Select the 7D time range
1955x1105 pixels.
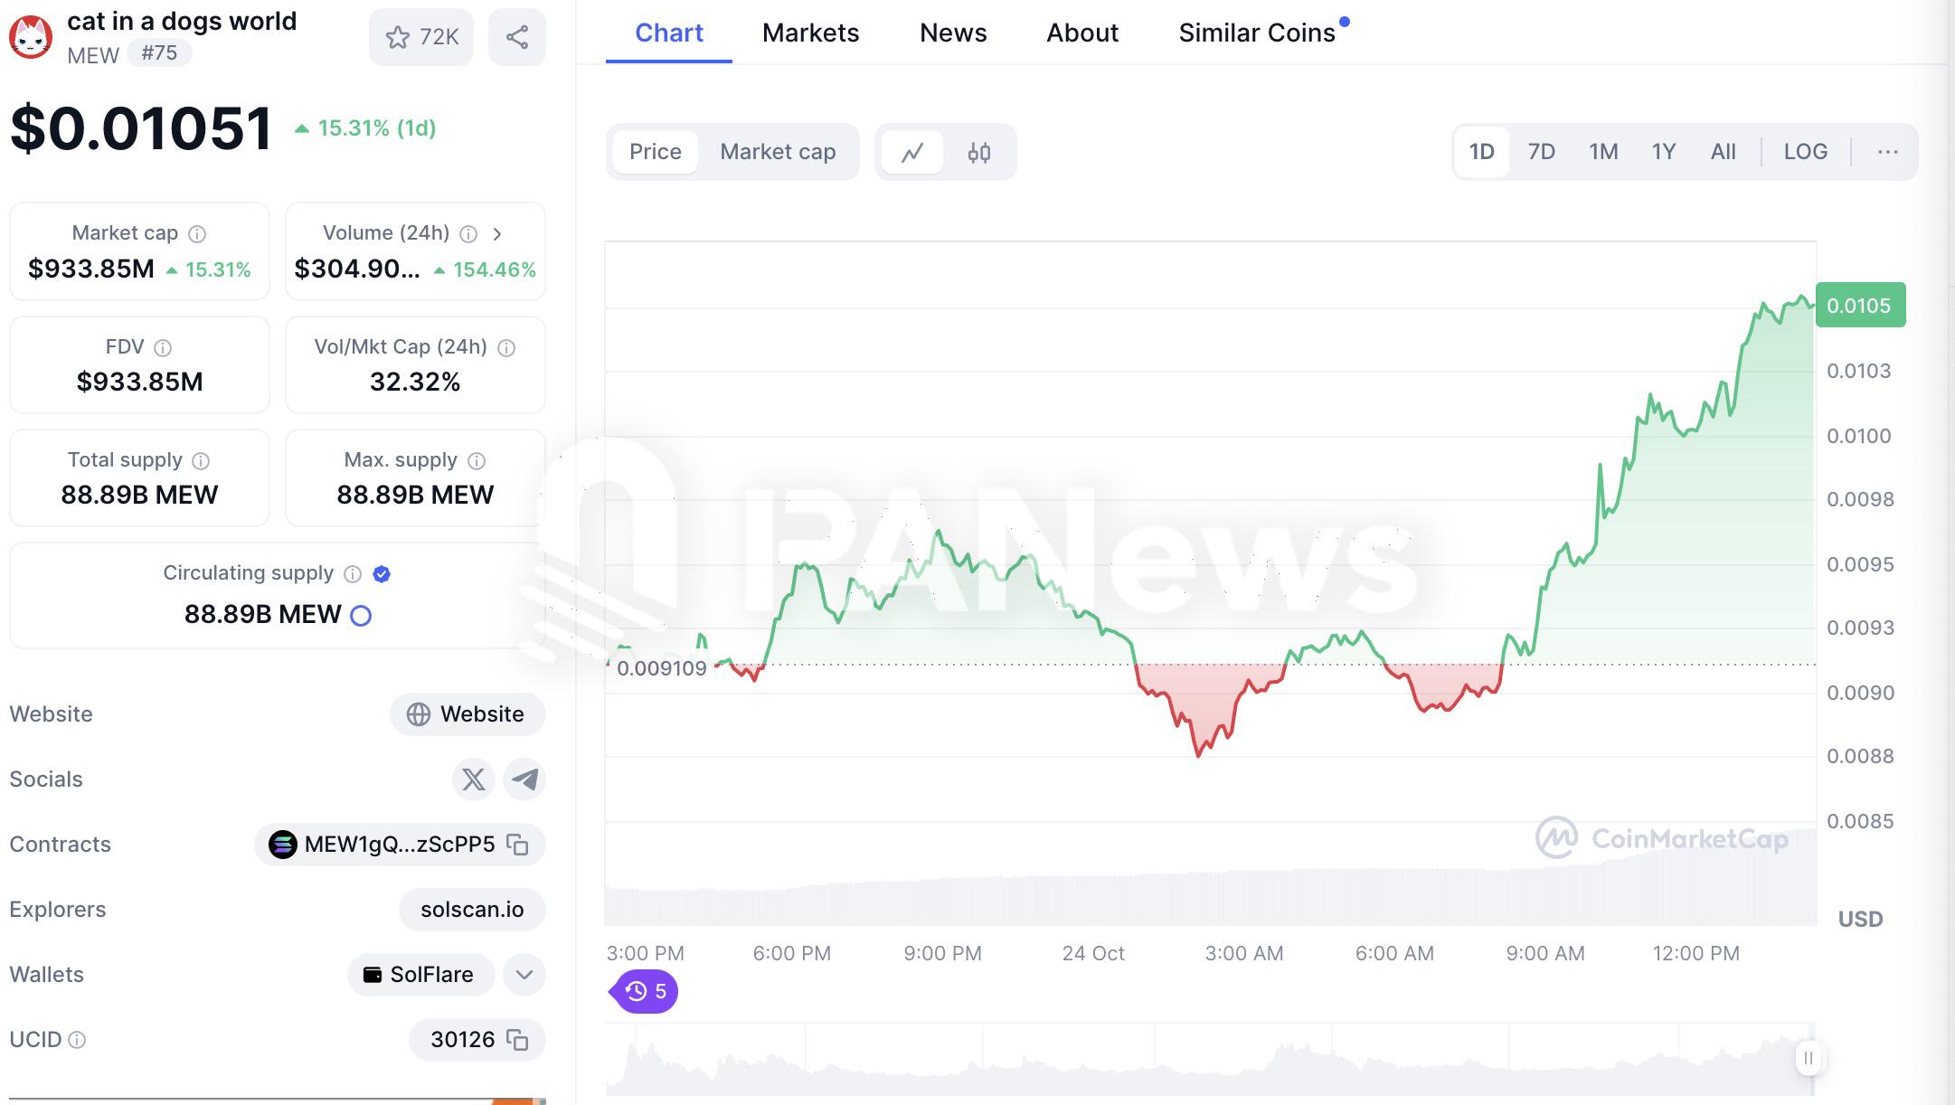pos(1541,152)
